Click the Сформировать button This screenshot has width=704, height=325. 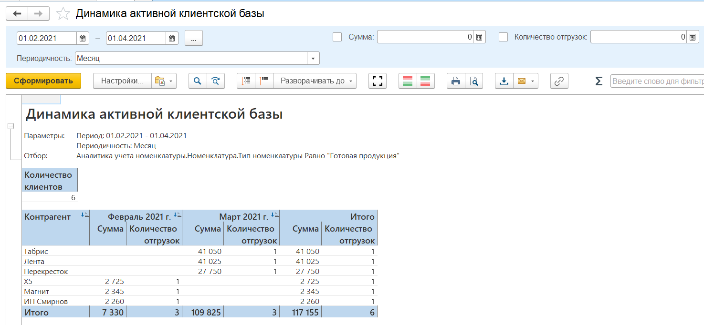43,81
